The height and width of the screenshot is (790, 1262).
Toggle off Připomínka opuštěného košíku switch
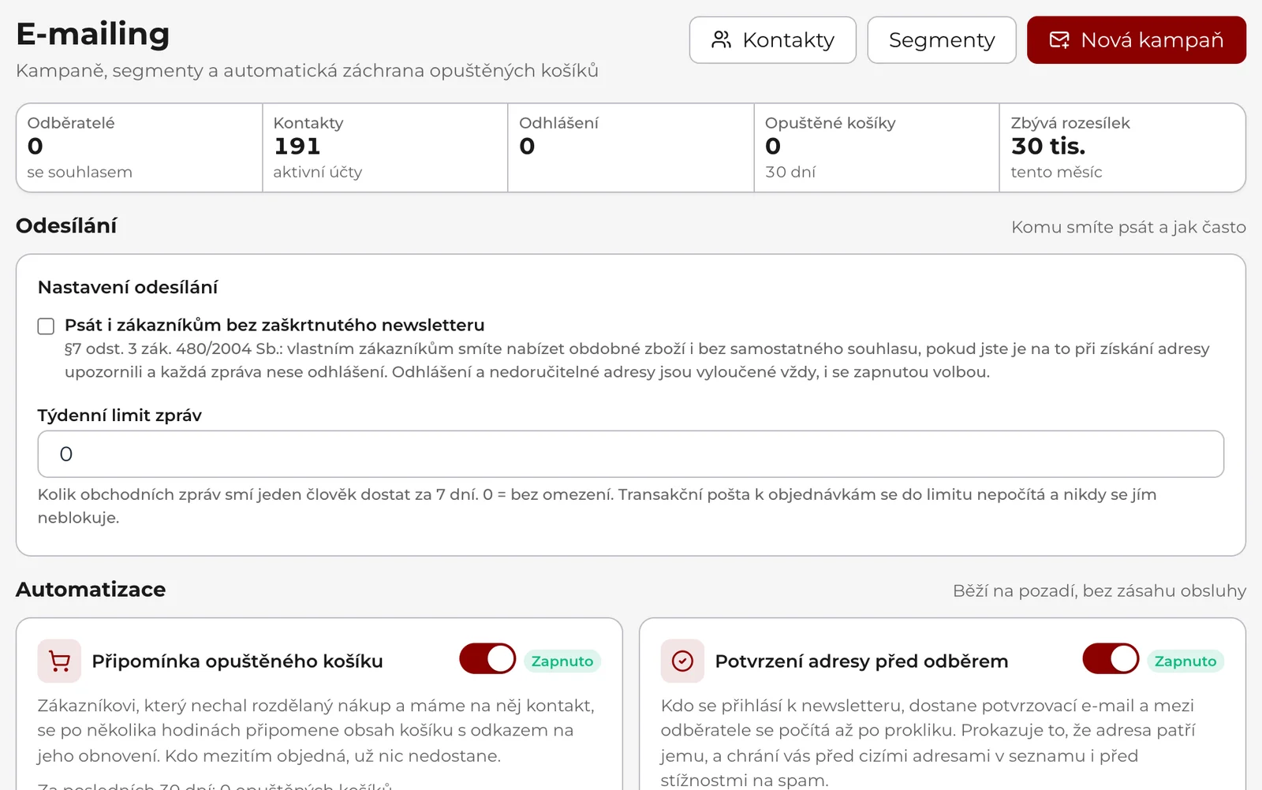[487, 658]
